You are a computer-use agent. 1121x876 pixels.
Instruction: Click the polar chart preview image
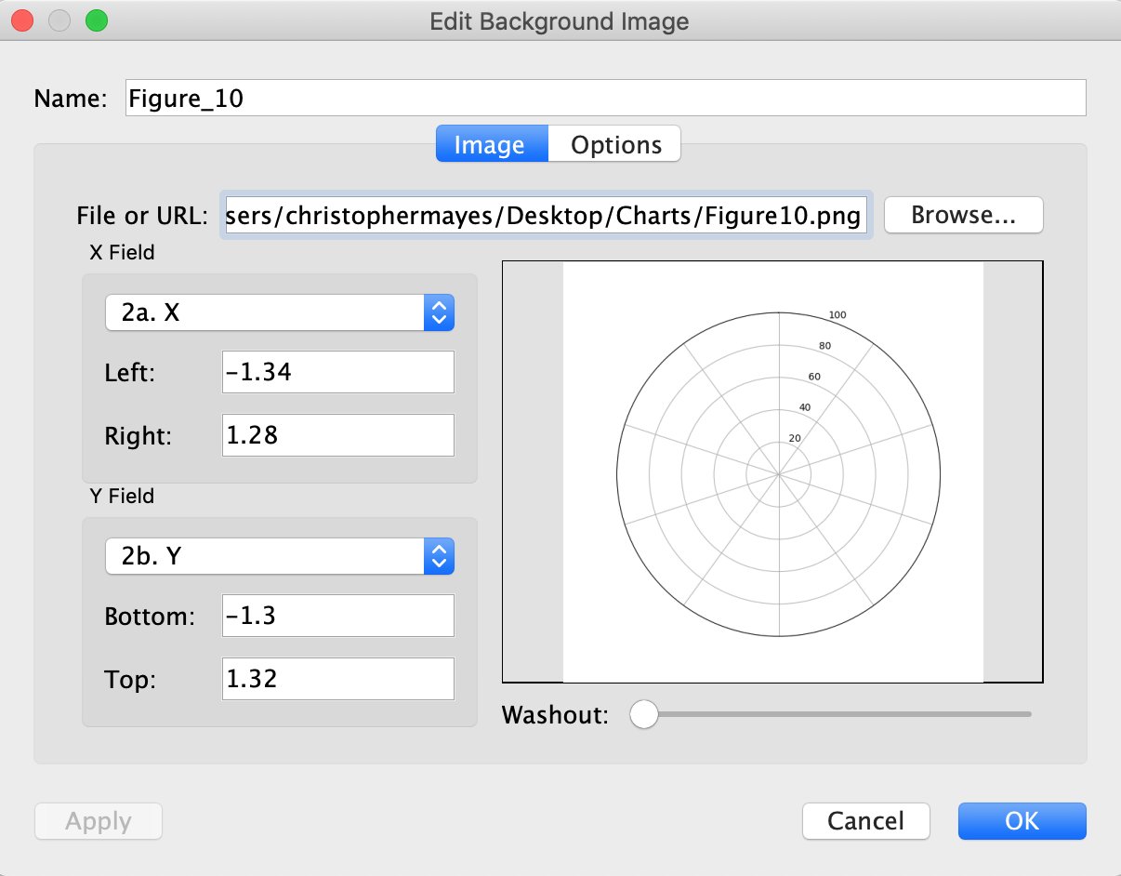[x=773, y=472]
